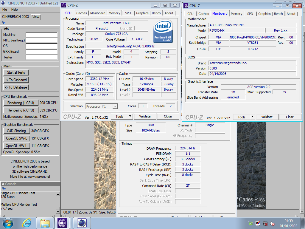Screen dimensions: 305x229
Task: Click the Tester input field
Action: 42,57
